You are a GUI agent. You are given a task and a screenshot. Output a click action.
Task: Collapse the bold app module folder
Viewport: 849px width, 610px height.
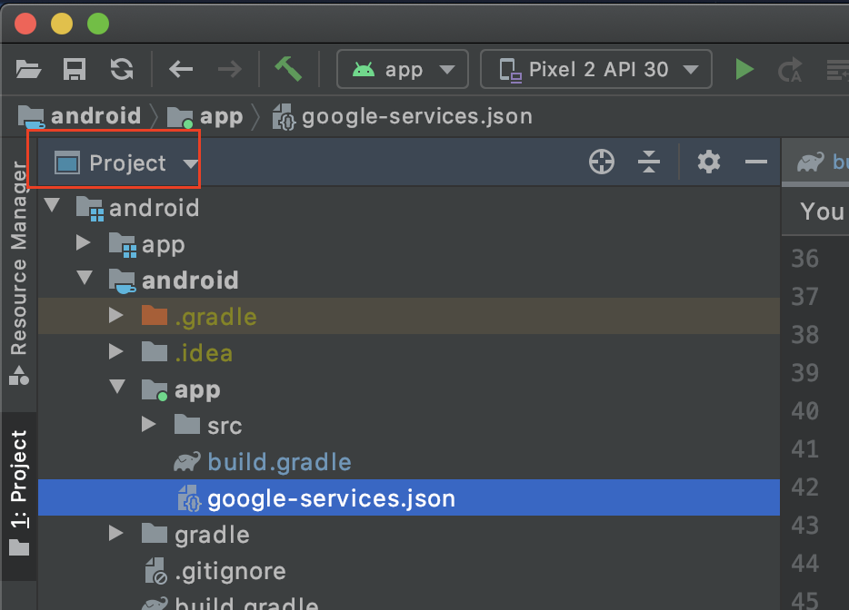pos(117,386)
